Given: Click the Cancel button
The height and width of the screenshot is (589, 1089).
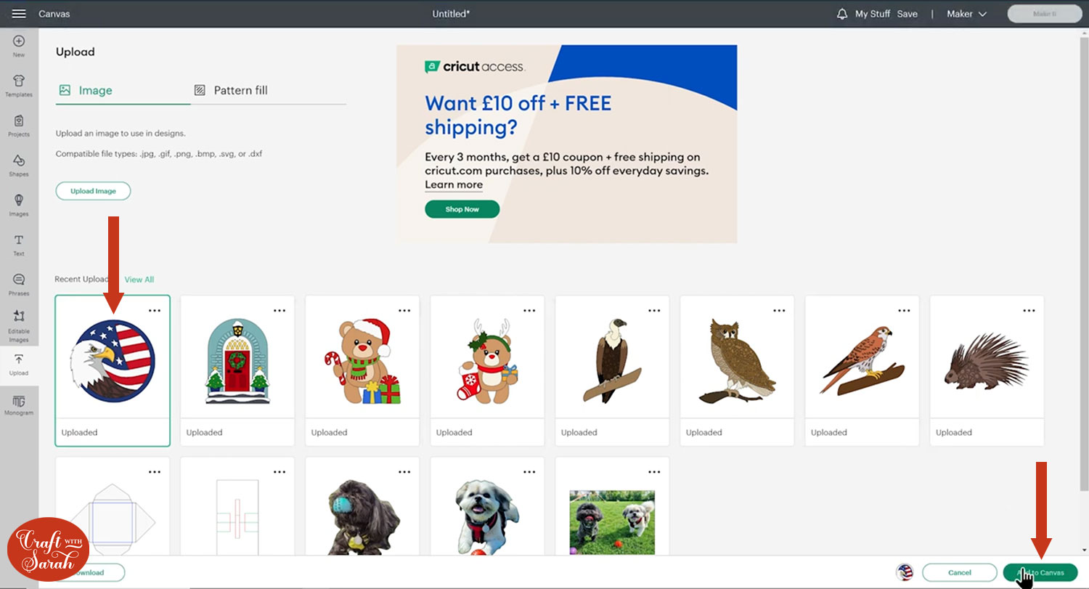Looking at the screenshot, I should tap(960, 573).
